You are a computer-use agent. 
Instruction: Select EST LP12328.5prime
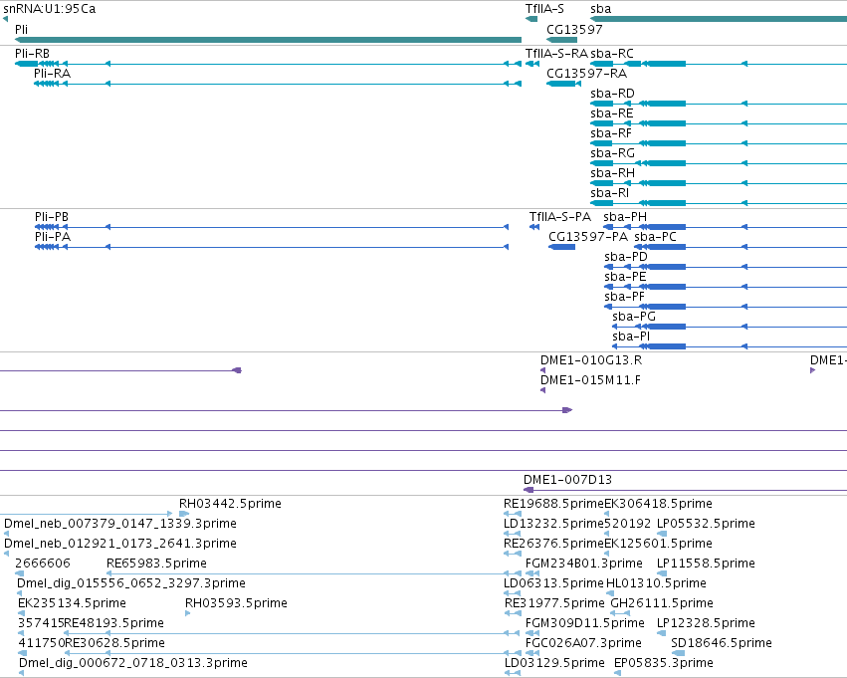(x=662, y=633)
